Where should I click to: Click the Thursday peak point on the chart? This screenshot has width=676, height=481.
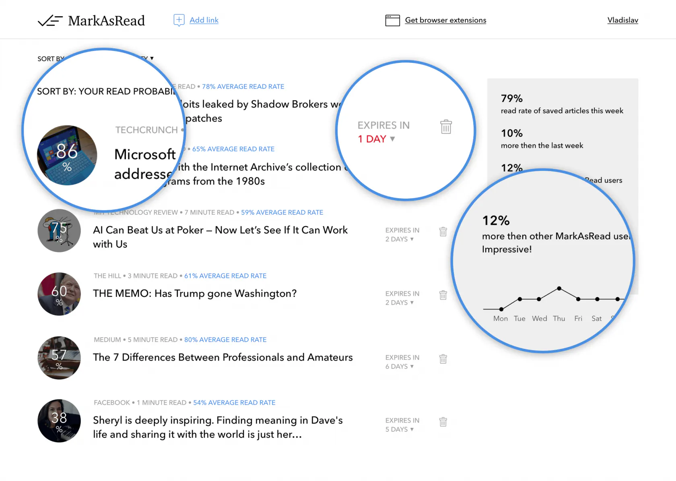pos(559,288)
